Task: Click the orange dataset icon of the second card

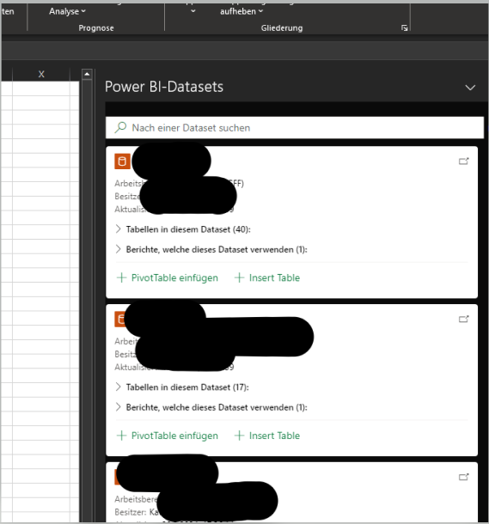Action: 120,320
